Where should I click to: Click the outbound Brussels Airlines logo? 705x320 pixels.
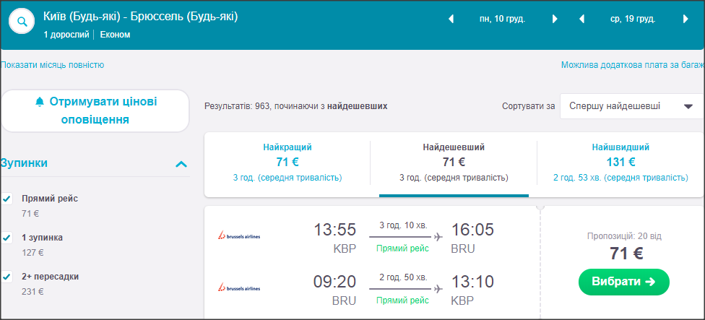239,235
